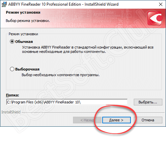Click the Выбор режима установки subtitle text
The width and height of the screenshot is (166, 141).
pyautogui.click(x=28, y=21)
